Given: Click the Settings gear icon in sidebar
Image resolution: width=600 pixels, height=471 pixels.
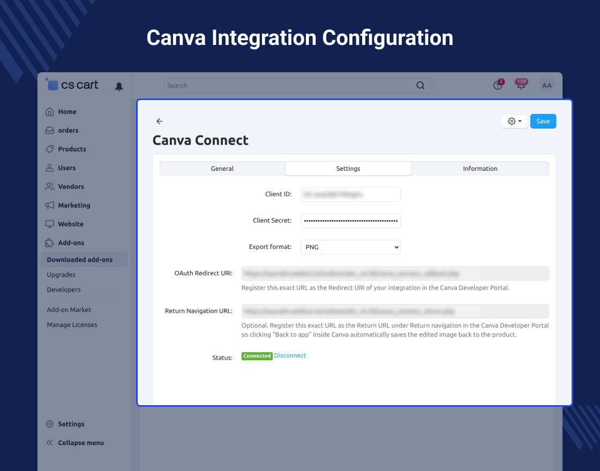Looking at the screenshot, I should coord(50,424).
